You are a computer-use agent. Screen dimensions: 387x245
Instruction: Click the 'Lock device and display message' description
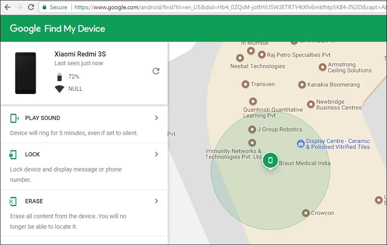pyautogui.click(x=66, y=174)
